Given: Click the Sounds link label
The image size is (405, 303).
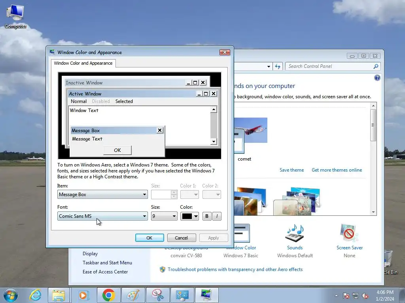Looking at the screenshot, I should pyautogui.click(x=295, y=248).
